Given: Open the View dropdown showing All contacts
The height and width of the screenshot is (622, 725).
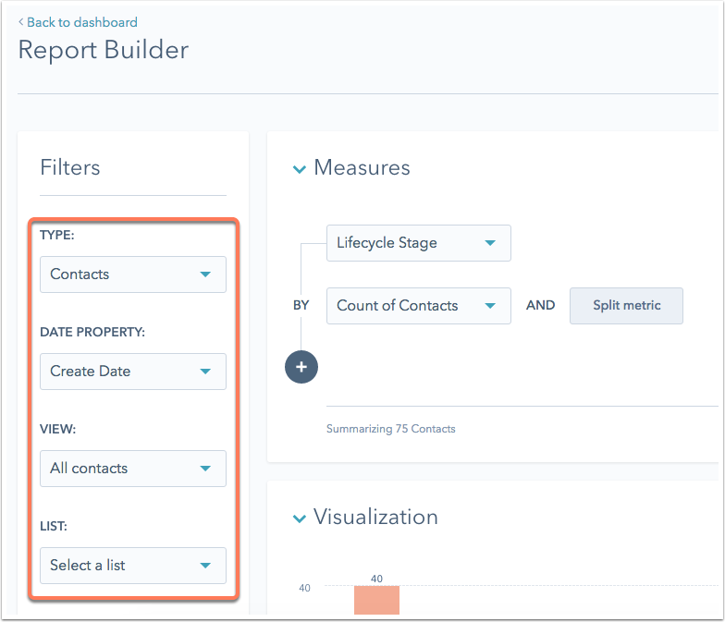Looking at the screenshot, I should click(x=133, y=469).
